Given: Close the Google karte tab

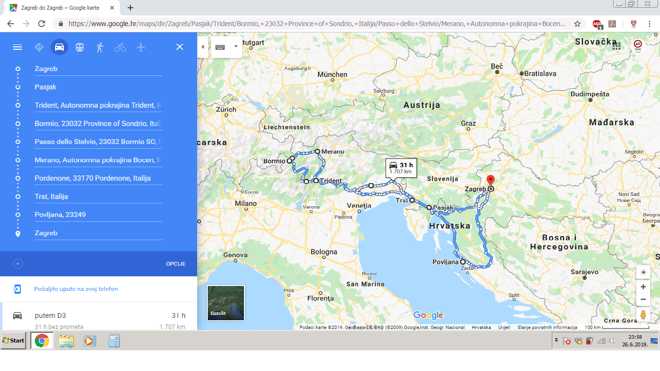Looking at the screenshot, I should [112, 8].
